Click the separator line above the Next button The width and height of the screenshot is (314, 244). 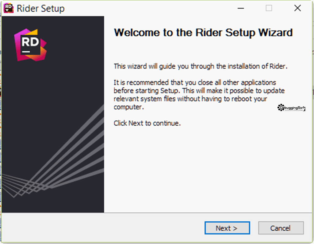pyautogui.click(x=157, y=213)
